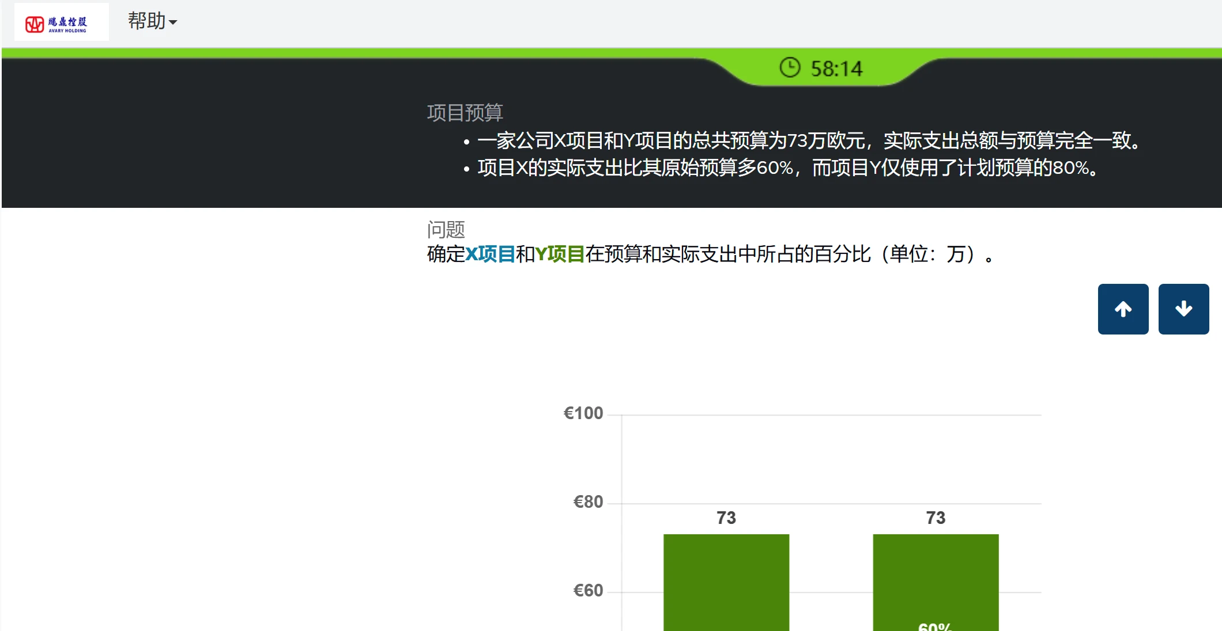
Task: Click the 问题 section heading
Action: coord(446,230)
